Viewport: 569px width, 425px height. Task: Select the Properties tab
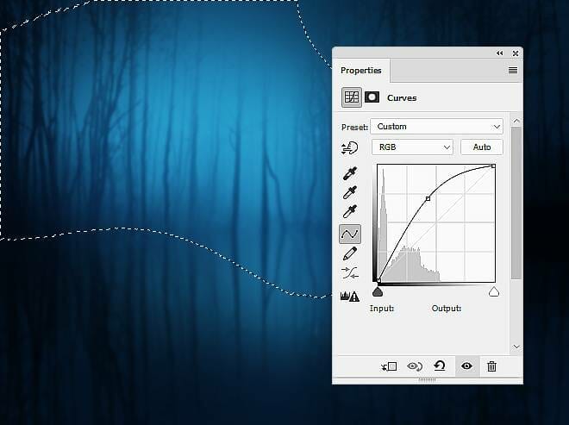[360, 71]
